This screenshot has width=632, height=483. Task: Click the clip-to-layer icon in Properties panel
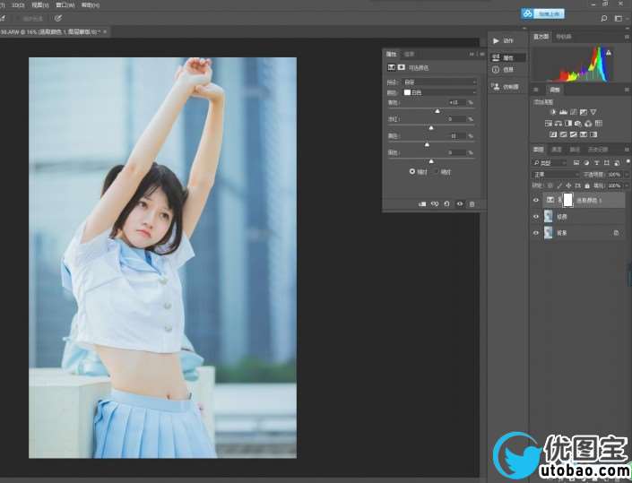[421, 204]
